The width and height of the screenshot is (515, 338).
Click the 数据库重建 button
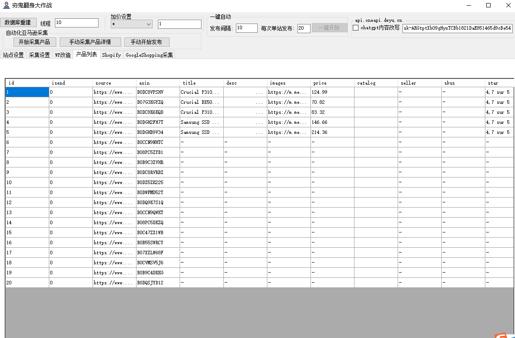(18, 22)
